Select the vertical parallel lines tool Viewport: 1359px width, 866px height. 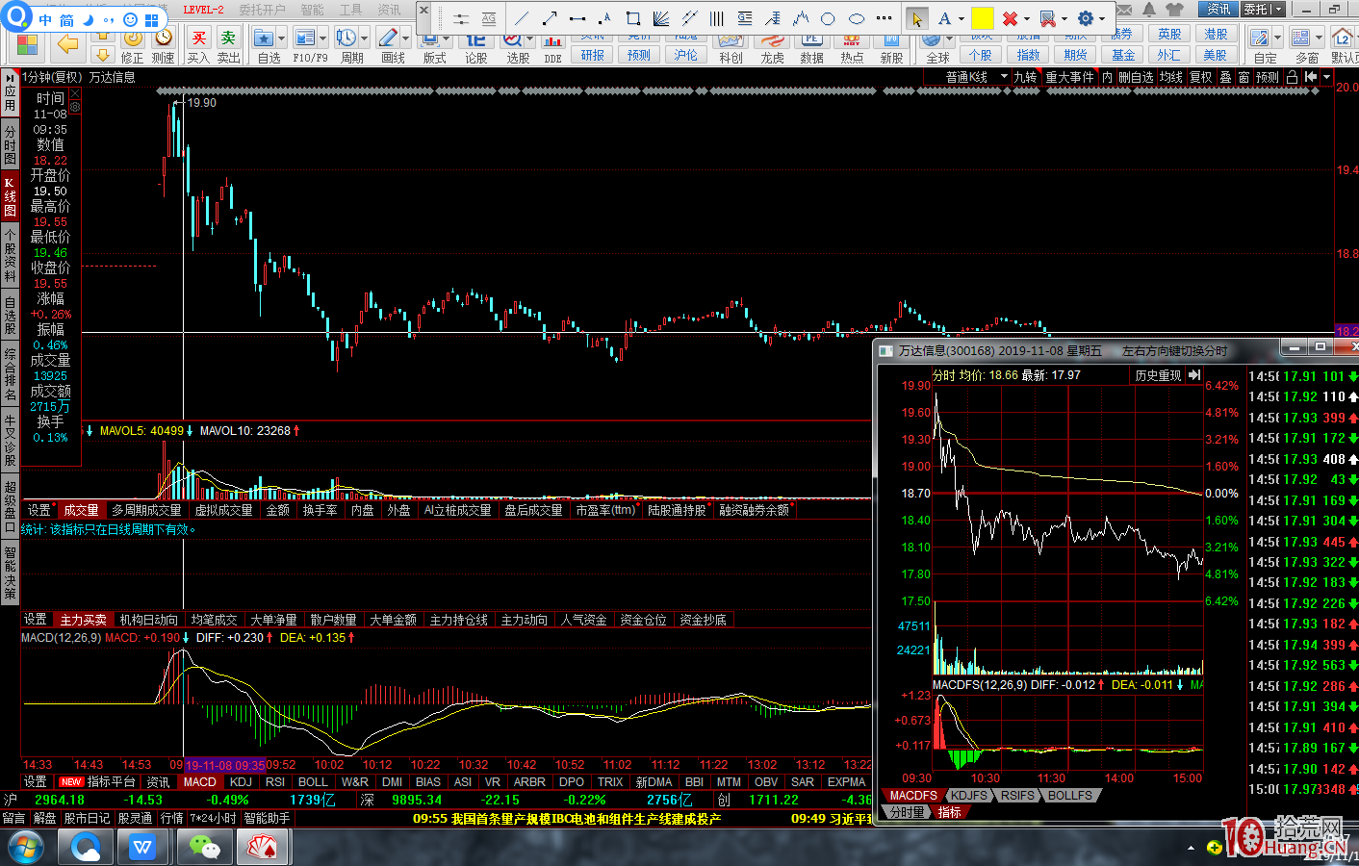[x=716, y=18]
